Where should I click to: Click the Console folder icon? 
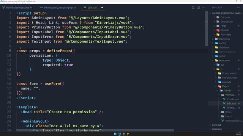pos(218,17)
